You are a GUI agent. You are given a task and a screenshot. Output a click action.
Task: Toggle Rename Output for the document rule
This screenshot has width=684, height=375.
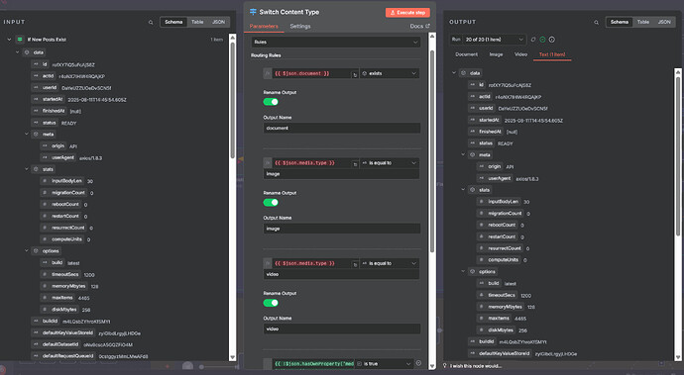click(x=271, y=102)
